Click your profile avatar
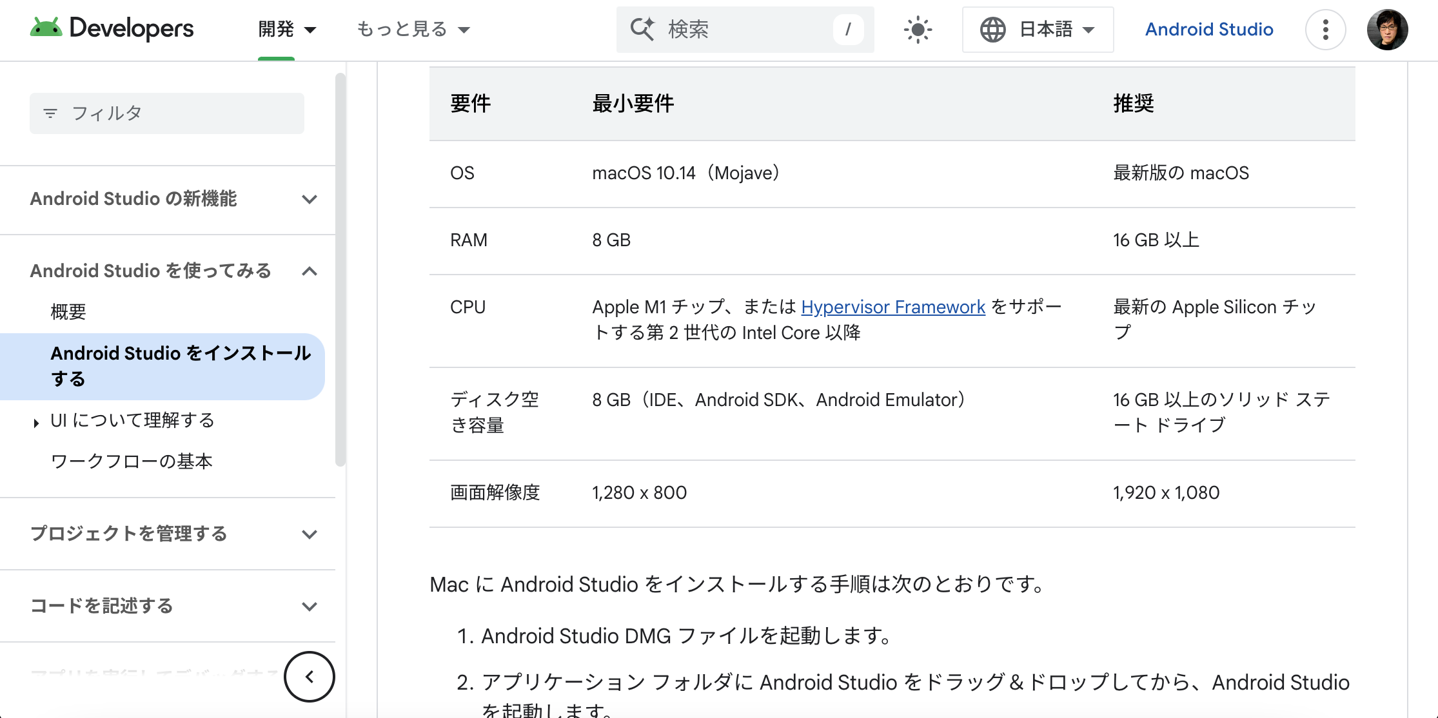Screen dimensions: 1438x718 (x=1387, y=29)
